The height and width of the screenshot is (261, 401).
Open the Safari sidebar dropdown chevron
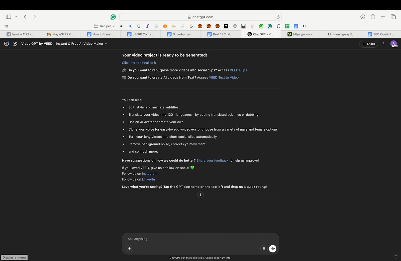click(x=16, y=17)
